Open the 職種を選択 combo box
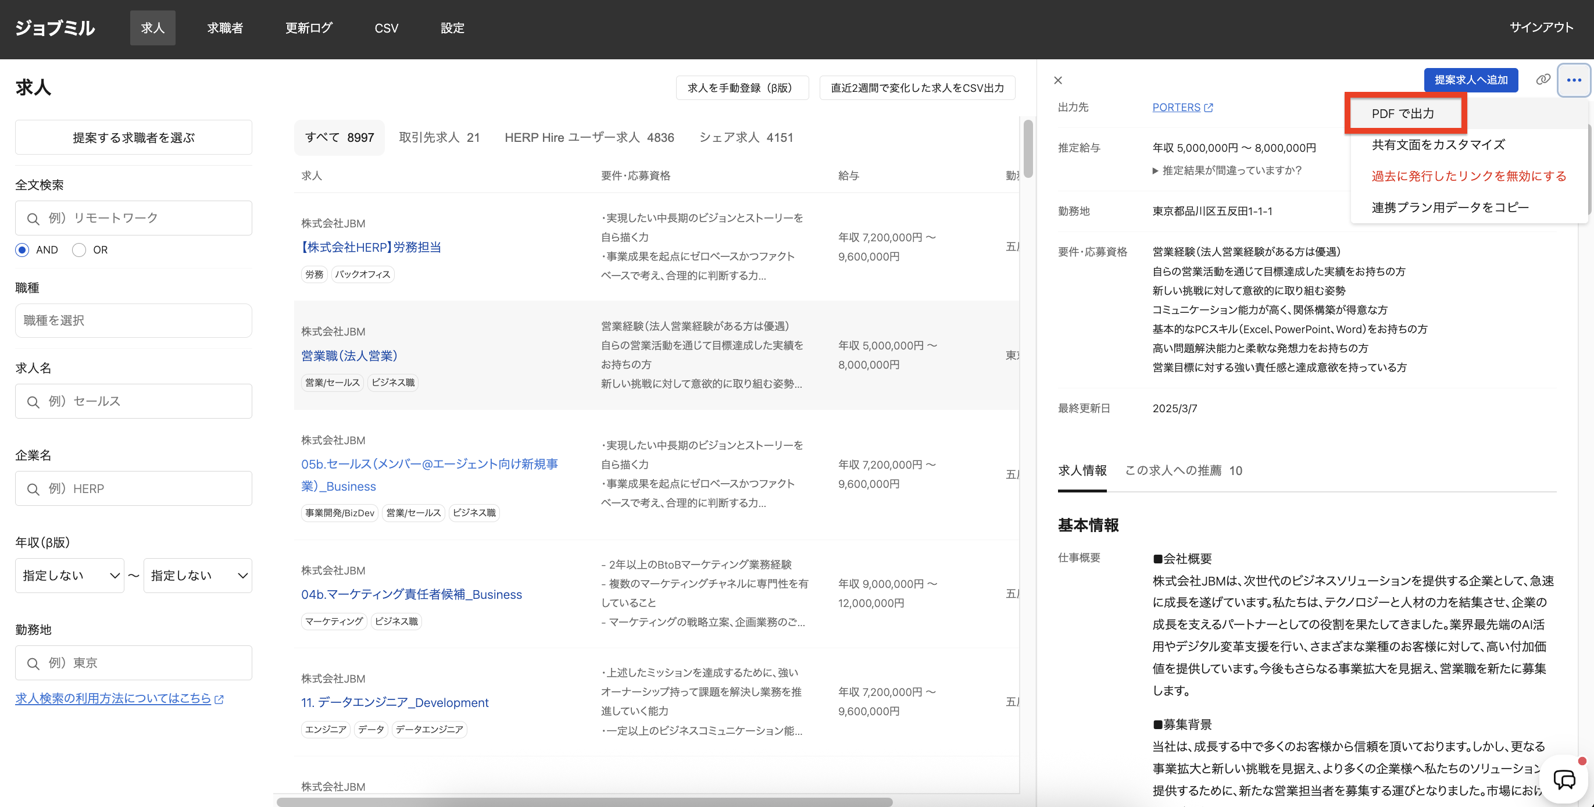The height and width of the screenshot is (807, 1594). [133, 320]
